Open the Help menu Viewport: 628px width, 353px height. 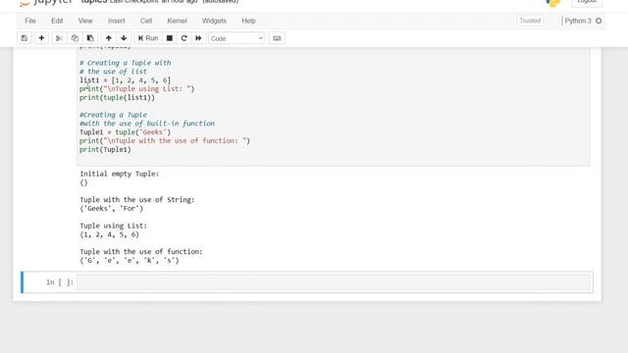[248, 21]
